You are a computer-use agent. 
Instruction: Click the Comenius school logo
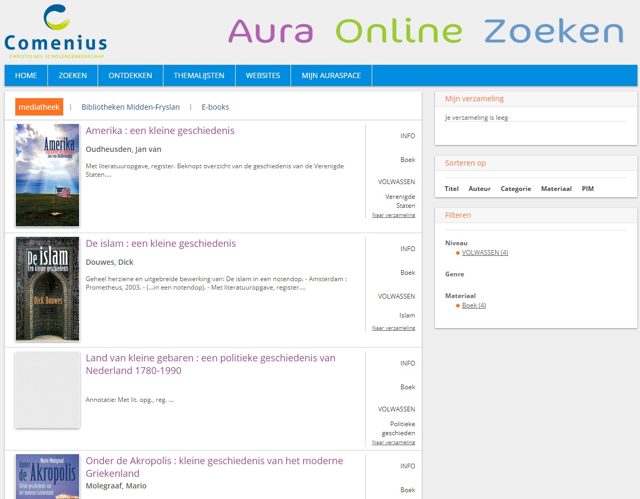[55, 32]
